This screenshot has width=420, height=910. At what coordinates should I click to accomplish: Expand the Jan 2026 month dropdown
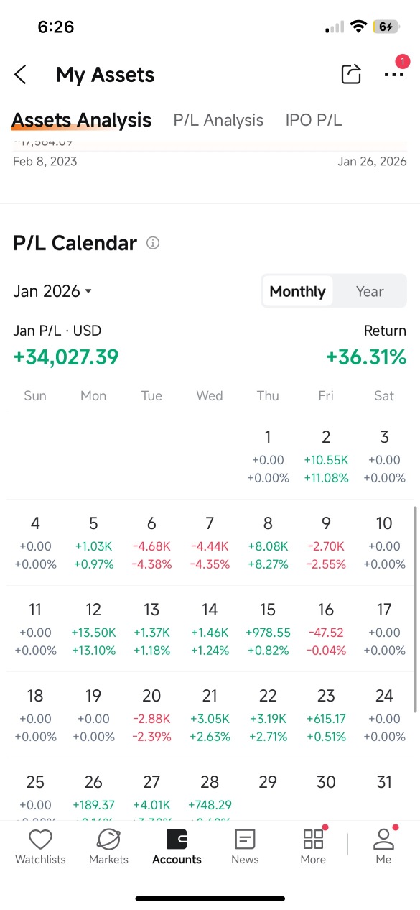[52, 291]
